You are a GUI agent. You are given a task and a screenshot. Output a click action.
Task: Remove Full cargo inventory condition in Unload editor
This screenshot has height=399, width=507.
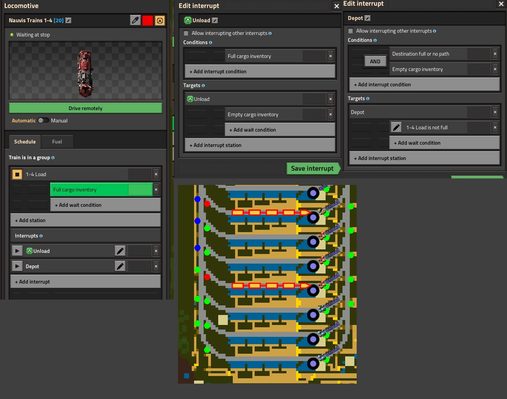(330, 56)
